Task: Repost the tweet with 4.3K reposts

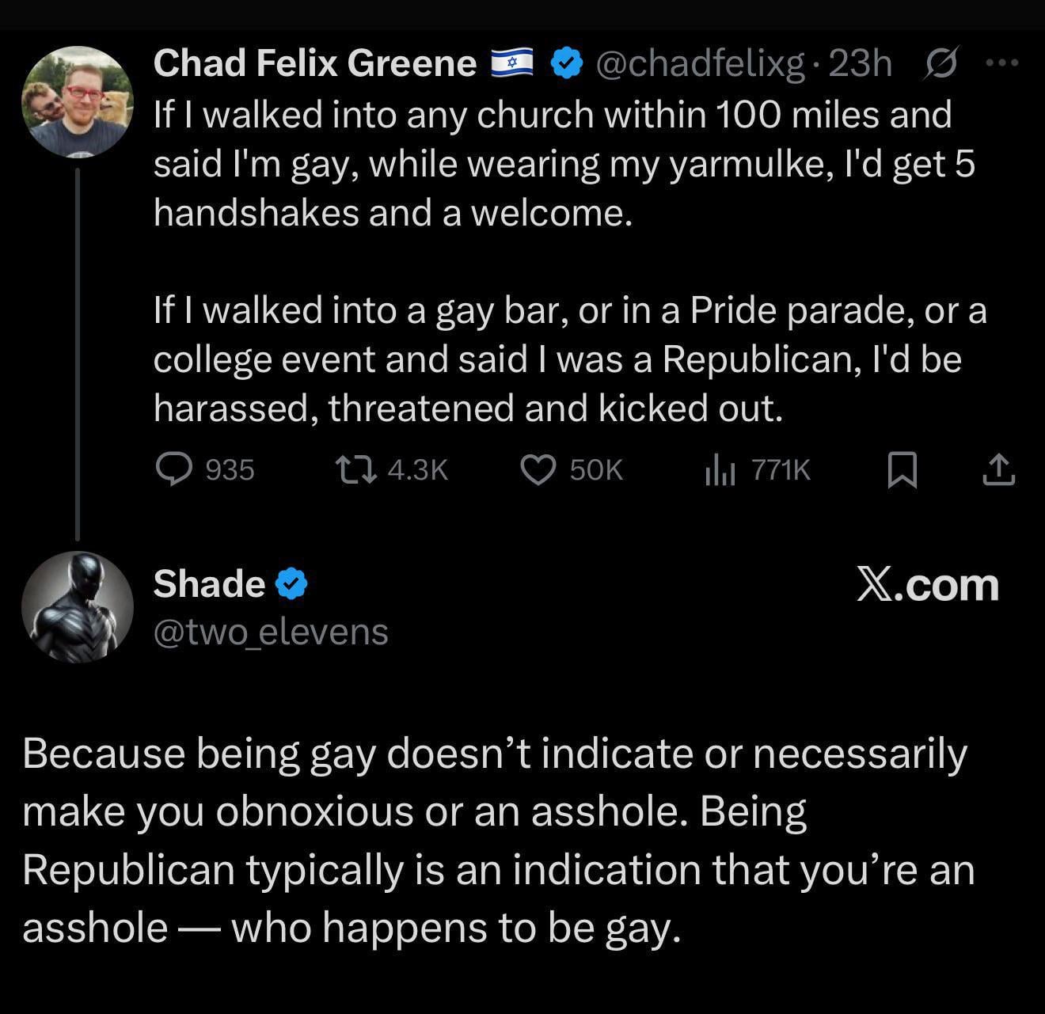Action: coord(348,470)
